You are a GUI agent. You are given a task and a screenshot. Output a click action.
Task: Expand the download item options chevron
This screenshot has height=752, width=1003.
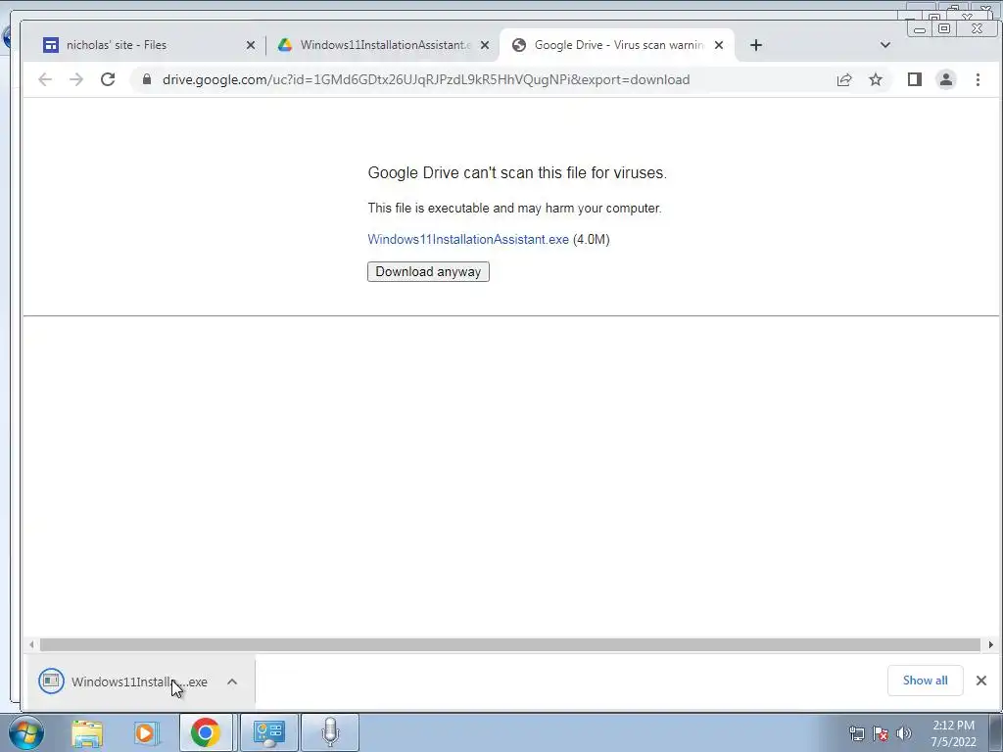click(232, 681)
